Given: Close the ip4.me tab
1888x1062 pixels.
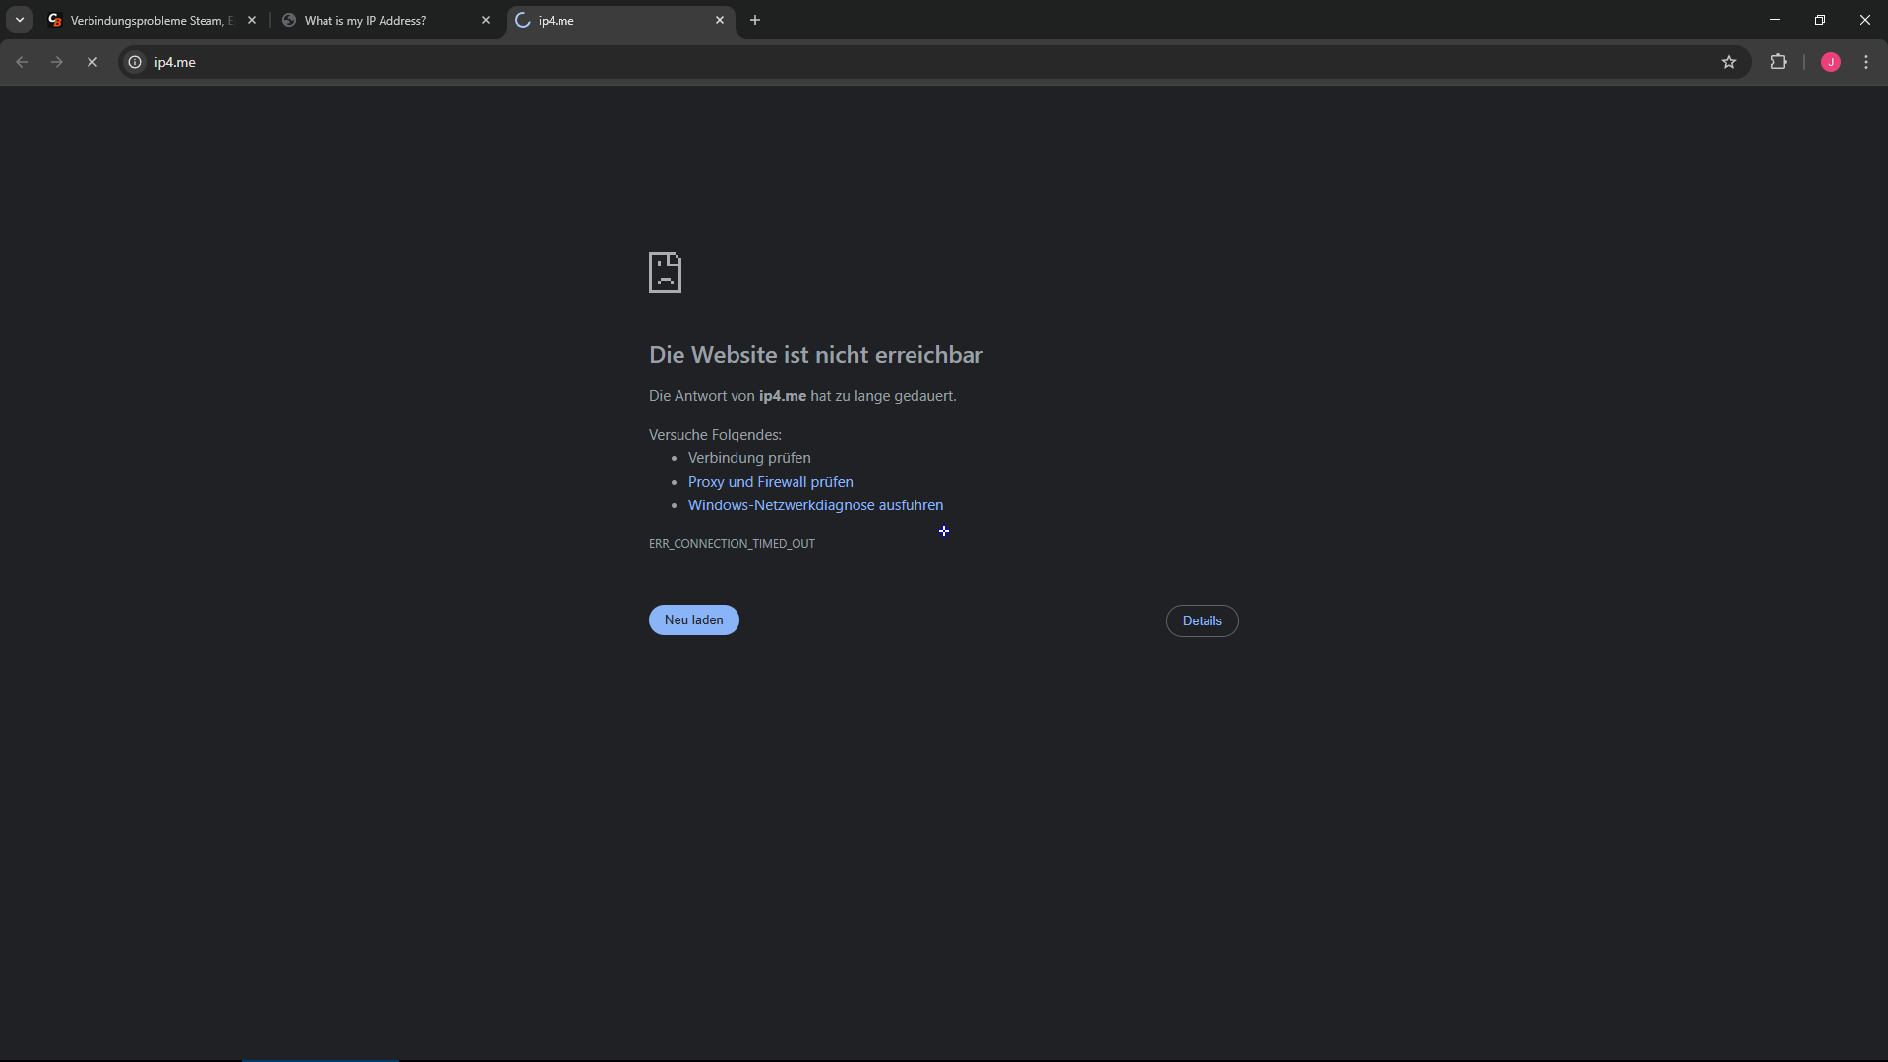Looking at the screenshot, I should click(x=720, y=20).
